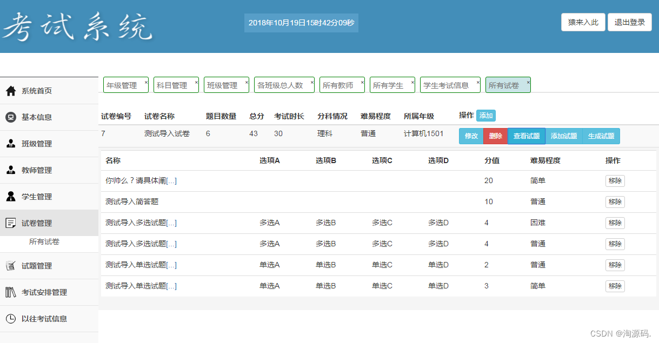Close the 科目管理 tab
The image size is (659, 343).
[196, 82]
